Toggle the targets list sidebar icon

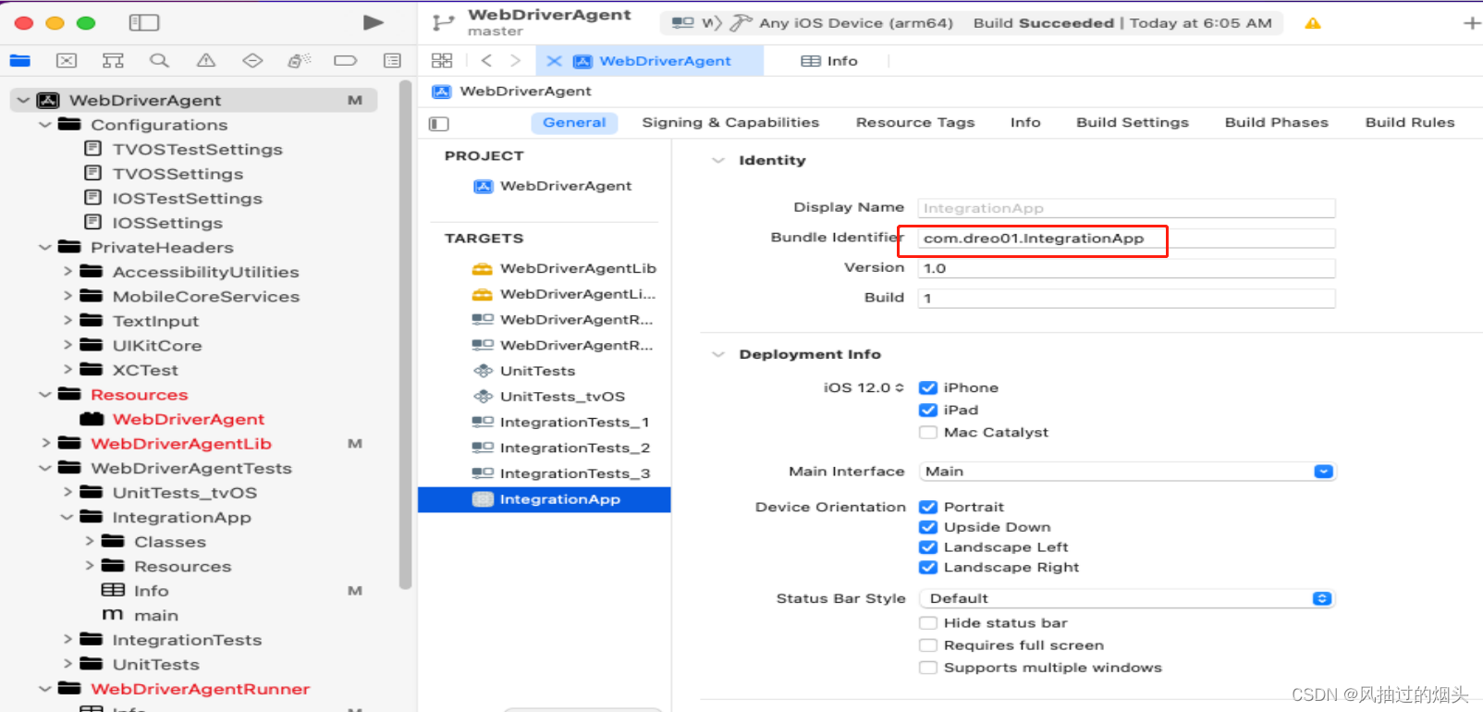pos(439,123)
